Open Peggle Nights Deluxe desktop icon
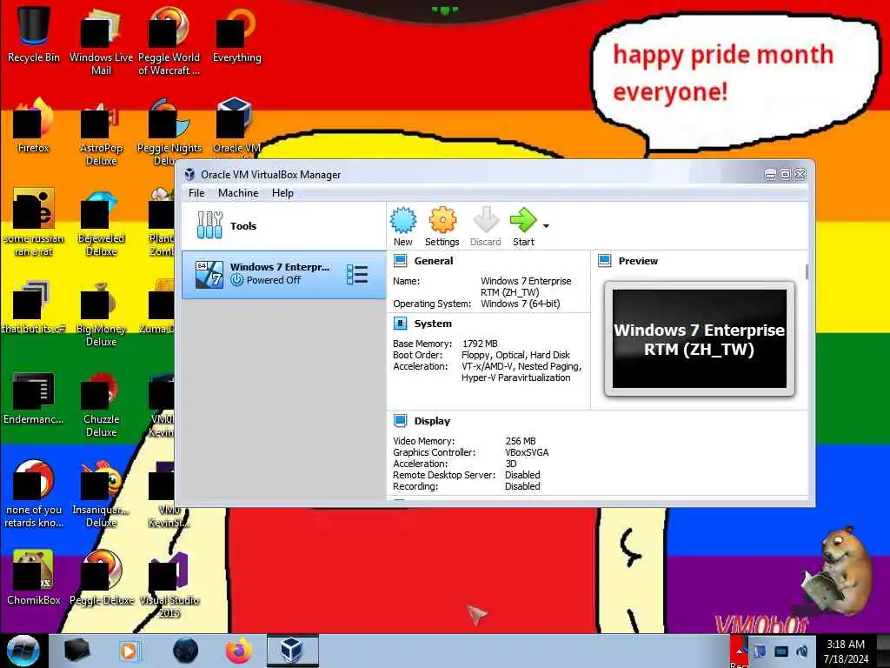 point(169,132)
